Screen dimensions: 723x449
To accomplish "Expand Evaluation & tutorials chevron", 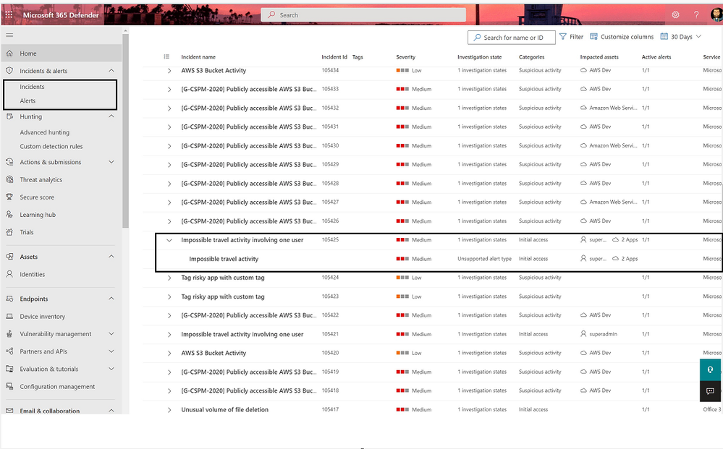I will pos(111,369).
